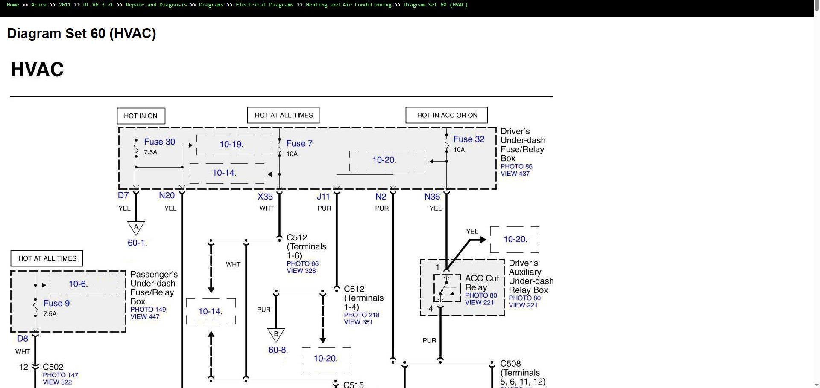Click the Diagrams breadcrumb link

click(211, 5)
